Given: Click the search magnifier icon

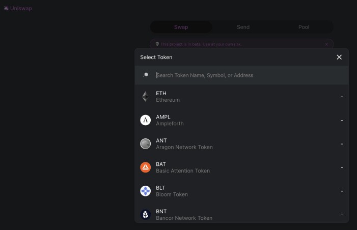Looking at the screenshot, I should pyautogui.click(x=146, y=75).
